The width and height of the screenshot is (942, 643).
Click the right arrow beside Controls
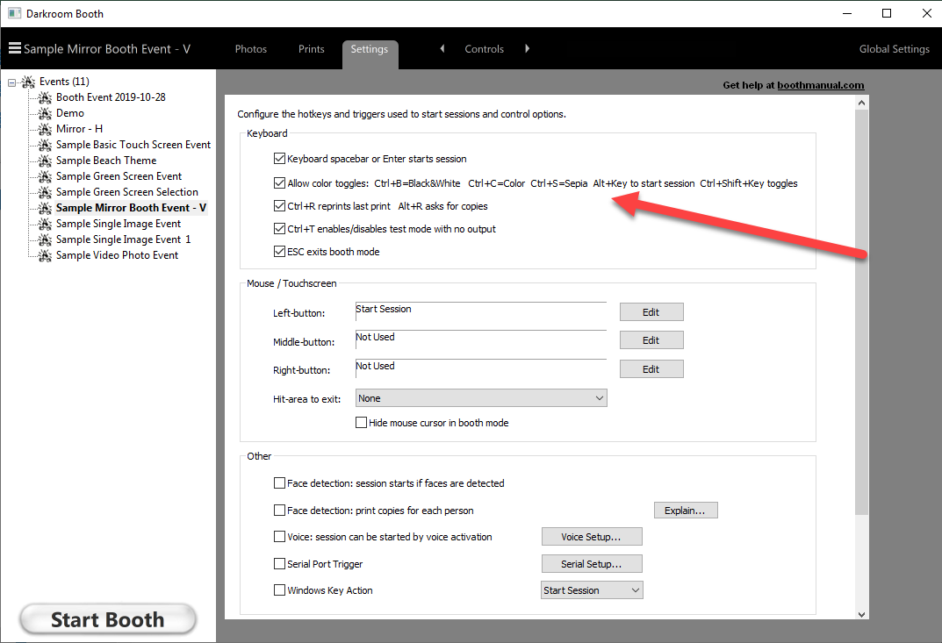coord(528,48)
